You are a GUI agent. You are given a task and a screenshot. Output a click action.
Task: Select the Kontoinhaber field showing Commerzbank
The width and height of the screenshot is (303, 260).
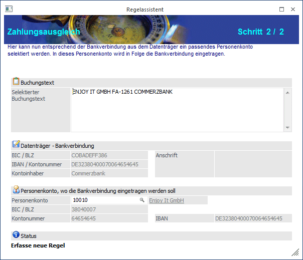click(x=109, y=173)
